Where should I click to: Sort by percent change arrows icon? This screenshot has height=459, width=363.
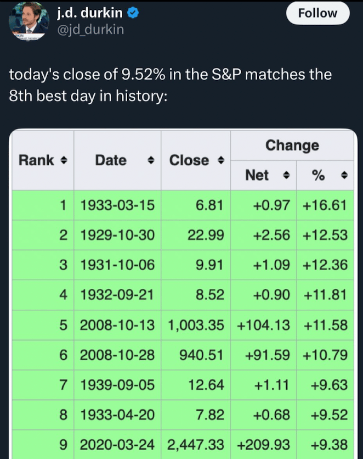(x=344, y=175)
